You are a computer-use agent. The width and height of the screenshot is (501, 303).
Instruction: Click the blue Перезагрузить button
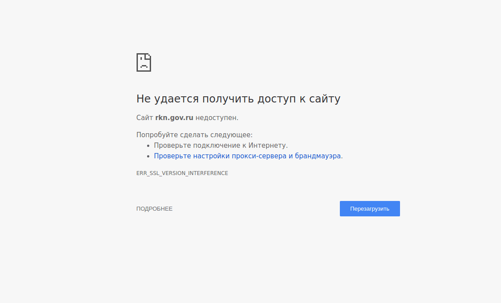coord(370,208)
